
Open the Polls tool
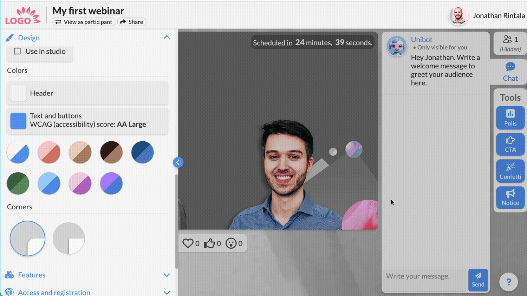[510, 118]
